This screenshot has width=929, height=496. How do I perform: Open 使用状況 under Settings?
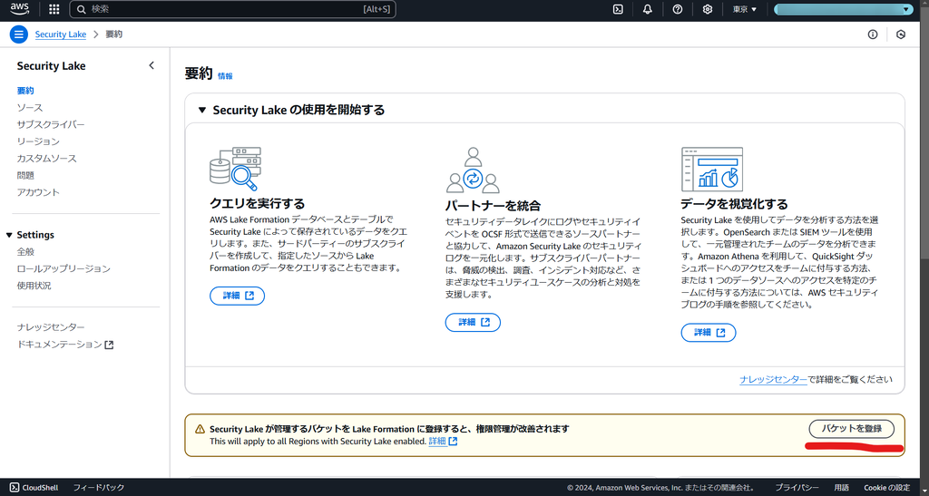click(34, 286)
